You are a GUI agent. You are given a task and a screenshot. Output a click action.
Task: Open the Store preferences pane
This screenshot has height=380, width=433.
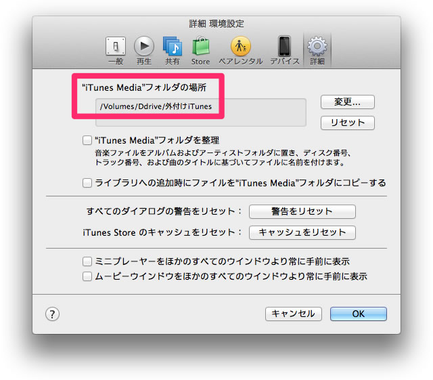pyautogui.click(x=200, y=51)
